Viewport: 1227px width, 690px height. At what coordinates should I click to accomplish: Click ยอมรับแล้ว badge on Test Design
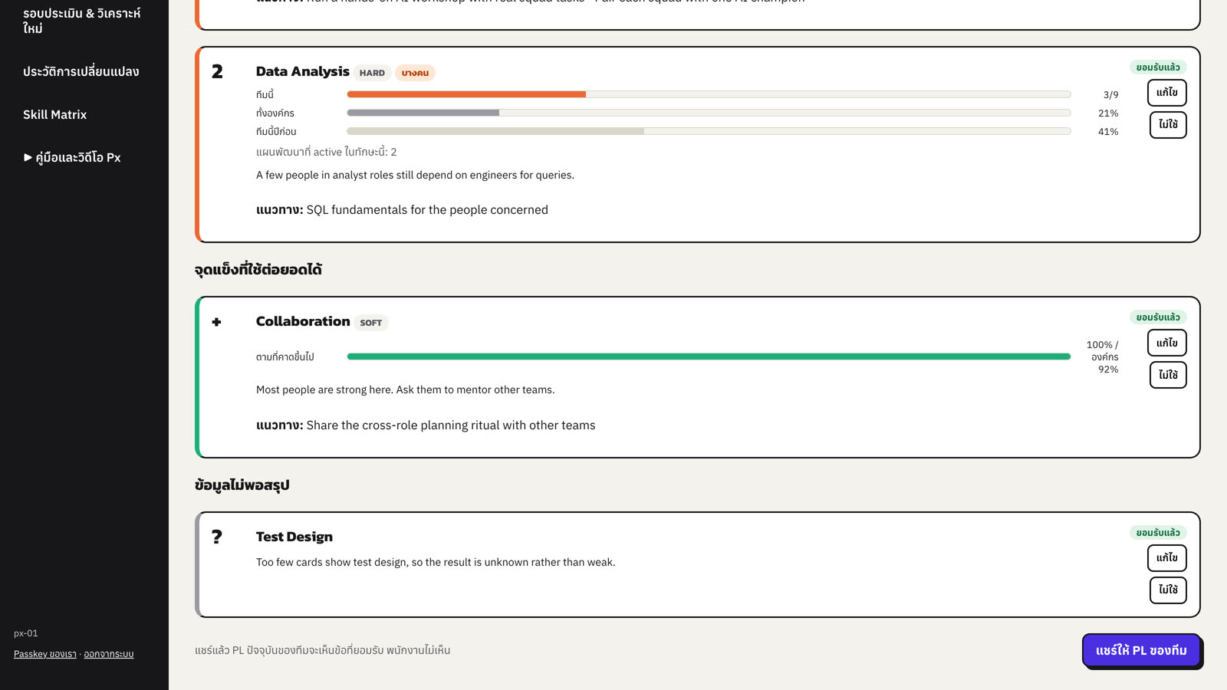(1158, 533)
